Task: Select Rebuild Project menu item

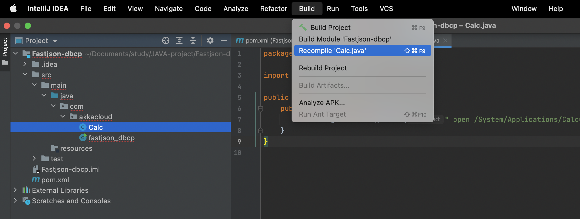Action: pos(363,68)
